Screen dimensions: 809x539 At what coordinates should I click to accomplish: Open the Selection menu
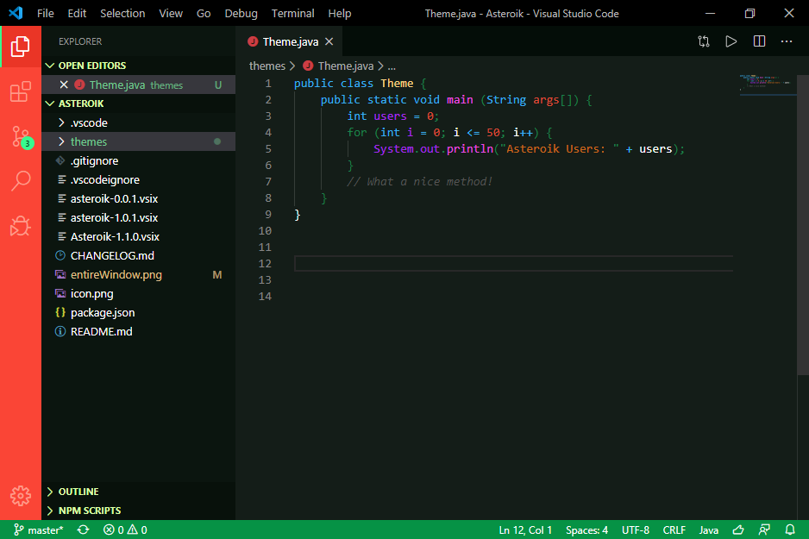coord(122,14)
